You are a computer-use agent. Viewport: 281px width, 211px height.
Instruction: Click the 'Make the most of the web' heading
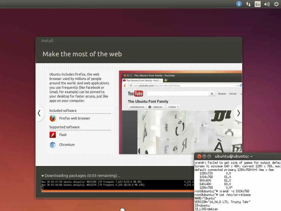pyautogui.click(x=82, y=54)
